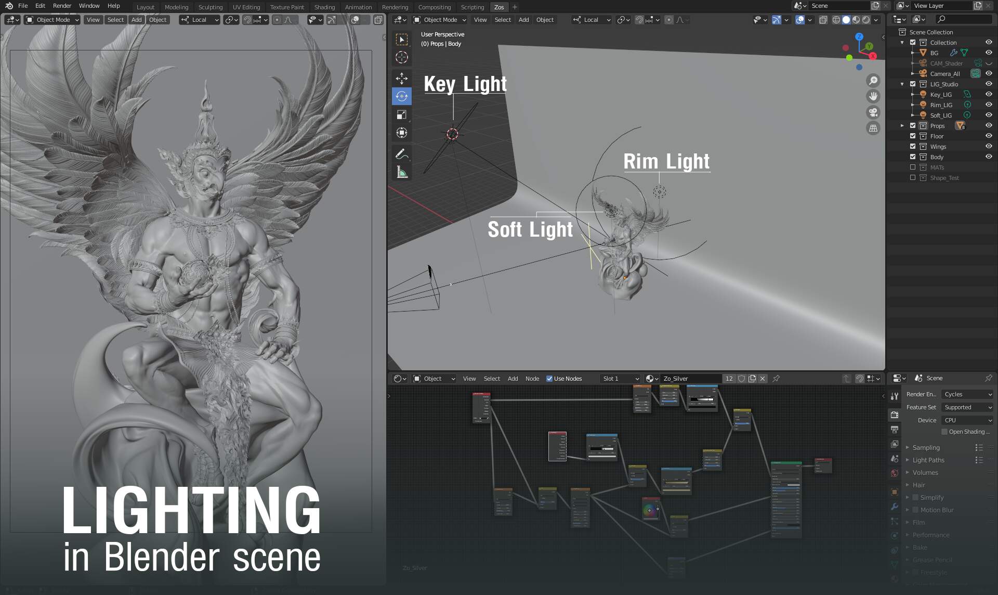Open the Render properties tab icon
Viewport: 998px width, 595px height.
tap(895, 415)
